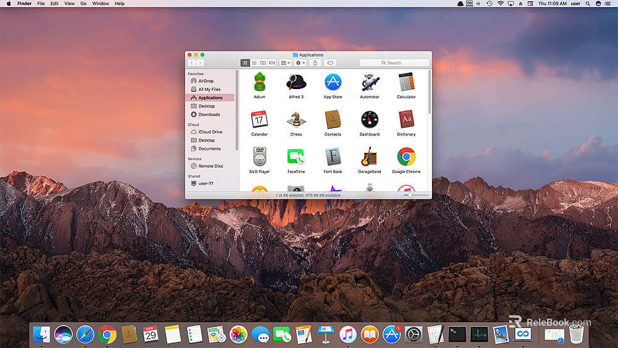This screenshot has width=618, height=348.
Task: Click the icon size slider
Action: [x=417, y=195]
